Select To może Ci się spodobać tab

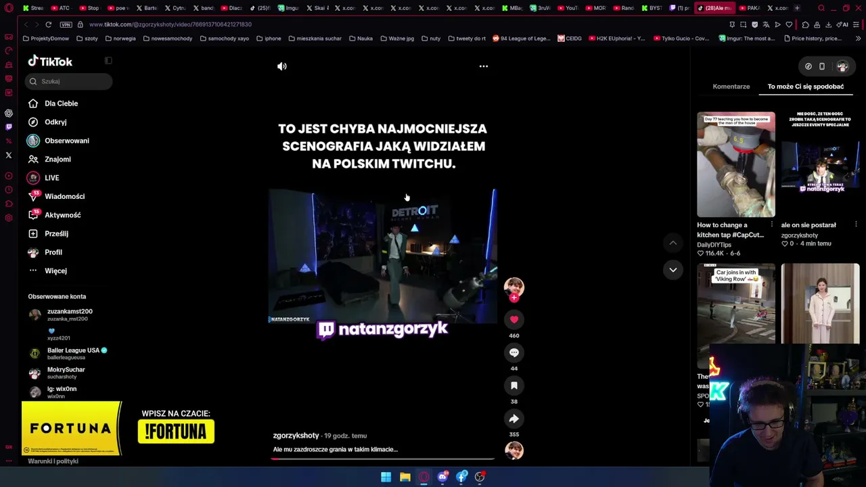806,87
